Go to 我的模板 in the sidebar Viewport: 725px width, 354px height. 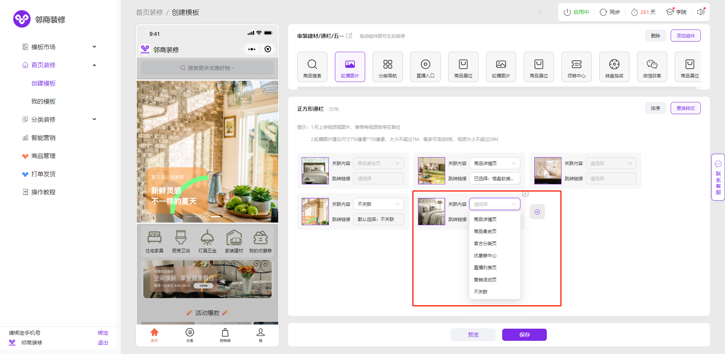pyautogui.click(x=43, y=101)
